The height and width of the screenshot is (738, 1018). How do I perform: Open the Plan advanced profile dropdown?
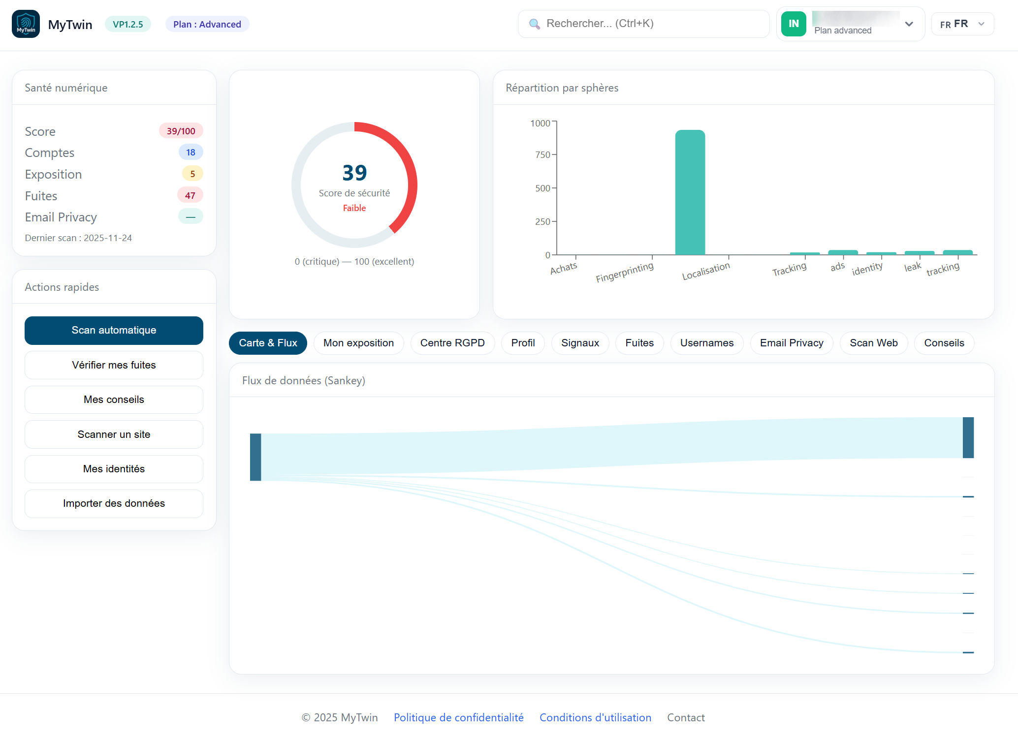pos(852,23)
